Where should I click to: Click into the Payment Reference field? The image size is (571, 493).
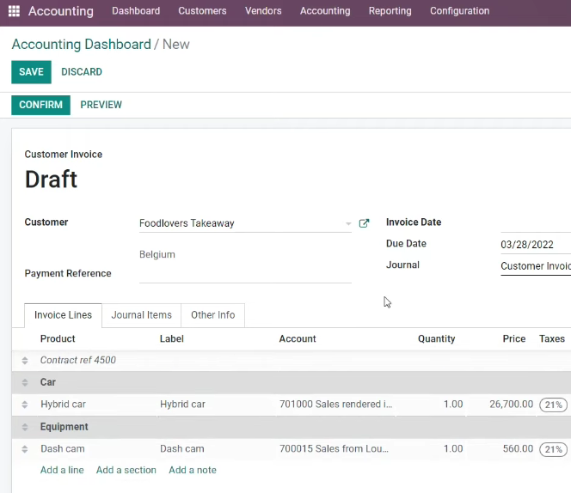pyautogui.click(x=245, y=275)
